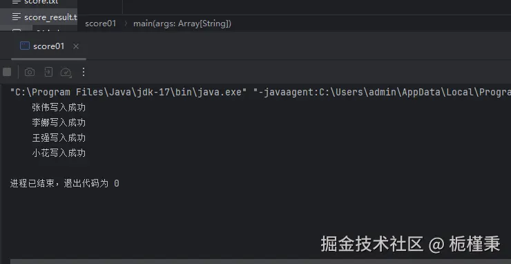The image size is (511, 264).
Task: Click the console icon on score01 tab
Action: coord(25,46)
